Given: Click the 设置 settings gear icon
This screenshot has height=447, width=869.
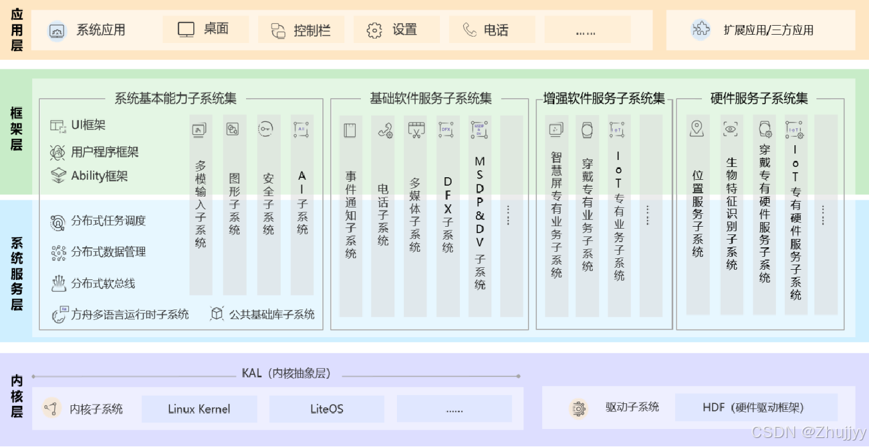Looking at the screenshot, I should tap(373, 30).
